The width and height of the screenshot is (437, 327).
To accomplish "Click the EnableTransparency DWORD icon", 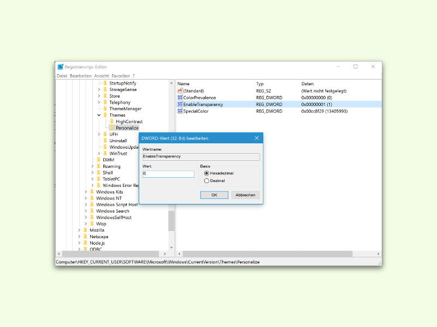I will (180, 104).
